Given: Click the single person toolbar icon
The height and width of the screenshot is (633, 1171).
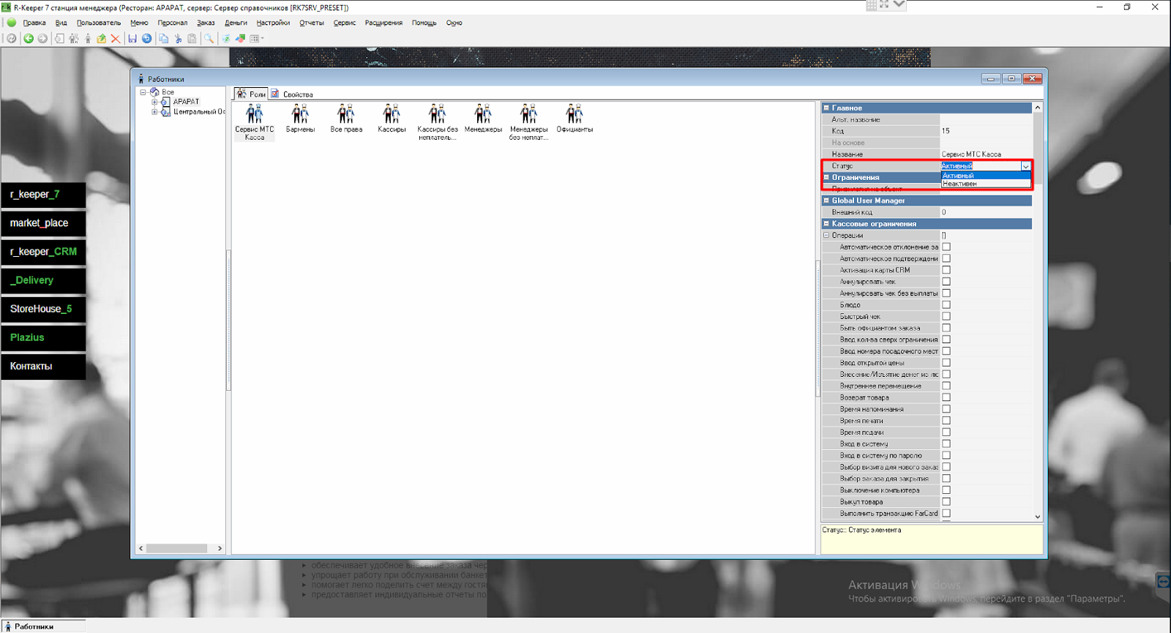Looking at the screenshot, I should coord(88,39).
